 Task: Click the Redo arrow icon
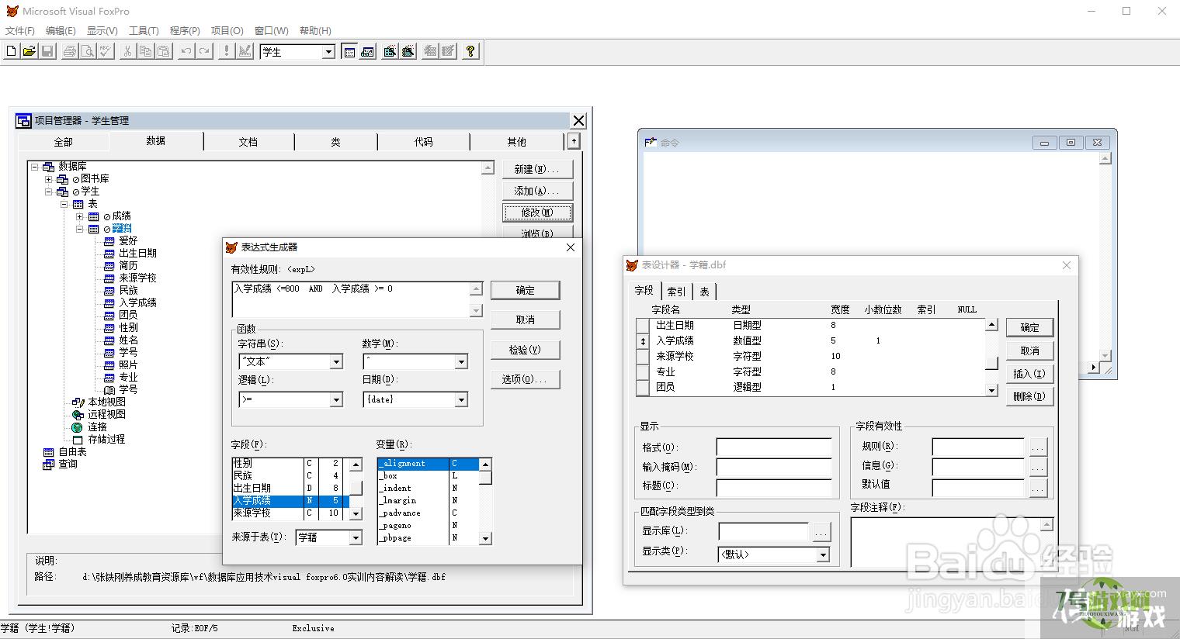click(204, 51)
